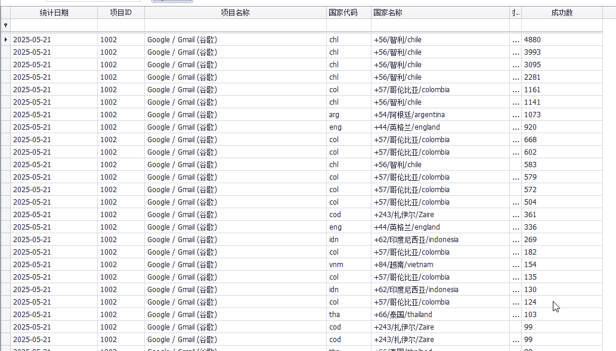Viewport: 616px width, 351px height.
Task: Select the date cell in the 4880 row
Action: tap(54, 40)
